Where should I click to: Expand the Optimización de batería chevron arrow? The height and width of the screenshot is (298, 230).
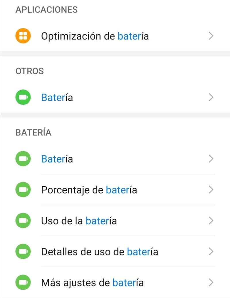211,36
